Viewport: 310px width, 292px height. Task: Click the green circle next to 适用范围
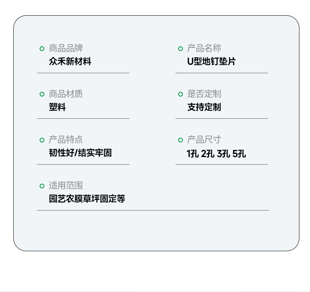pos(42,186)
